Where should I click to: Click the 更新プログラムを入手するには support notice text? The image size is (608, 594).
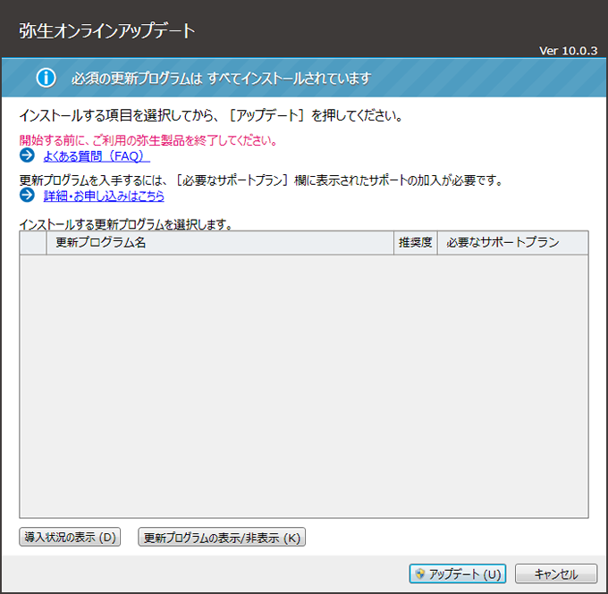(x=261, y=180)
